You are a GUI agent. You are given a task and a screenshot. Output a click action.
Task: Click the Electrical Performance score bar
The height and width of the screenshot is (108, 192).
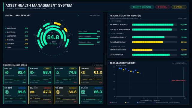155,29
